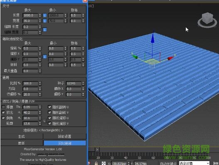
Task: Click the spinner of 轮廓 outline field
Action: tap(40, 123)
